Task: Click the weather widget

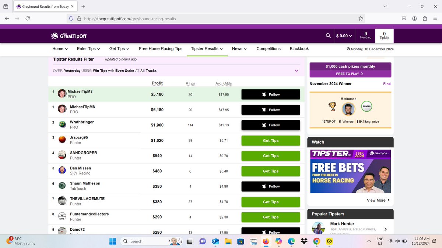Action: click(21, 241)
